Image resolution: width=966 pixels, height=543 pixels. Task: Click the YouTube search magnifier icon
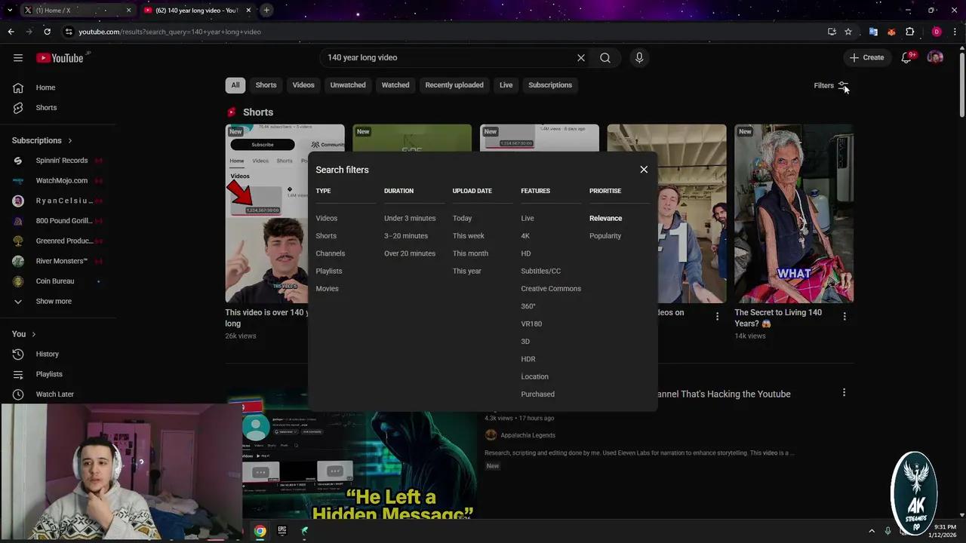[x=605, y=58]
